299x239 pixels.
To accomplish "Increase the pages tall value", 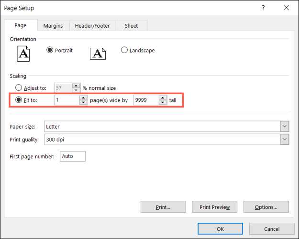I will click(163, 98).
